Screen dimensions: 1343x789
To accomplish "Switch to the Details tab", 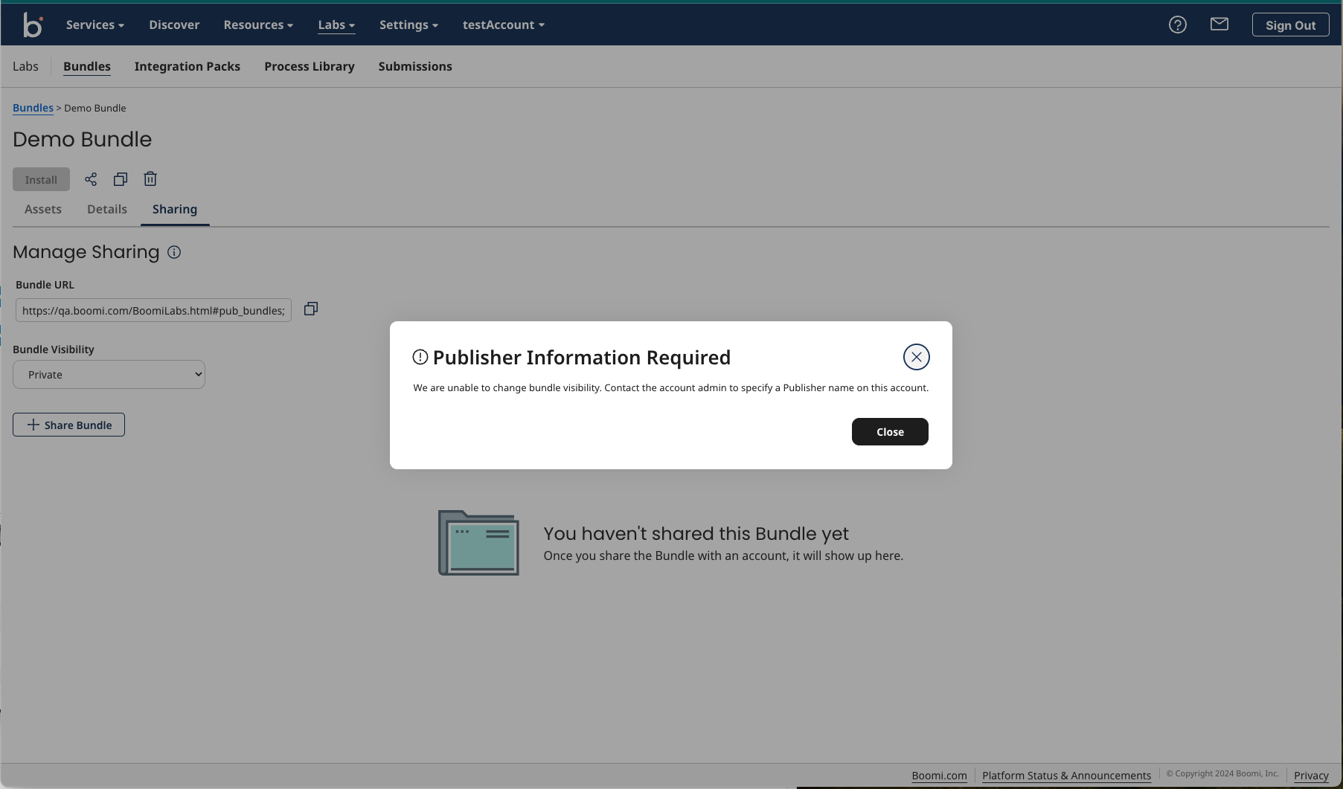I will coord(107,210).
